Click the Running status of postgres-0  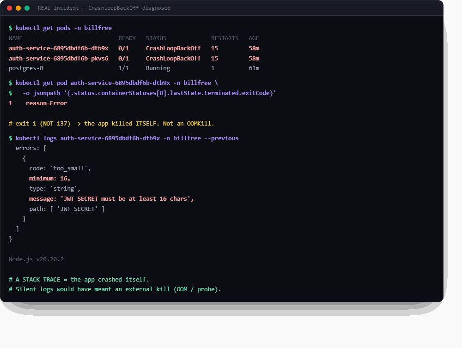pos(158,68)
